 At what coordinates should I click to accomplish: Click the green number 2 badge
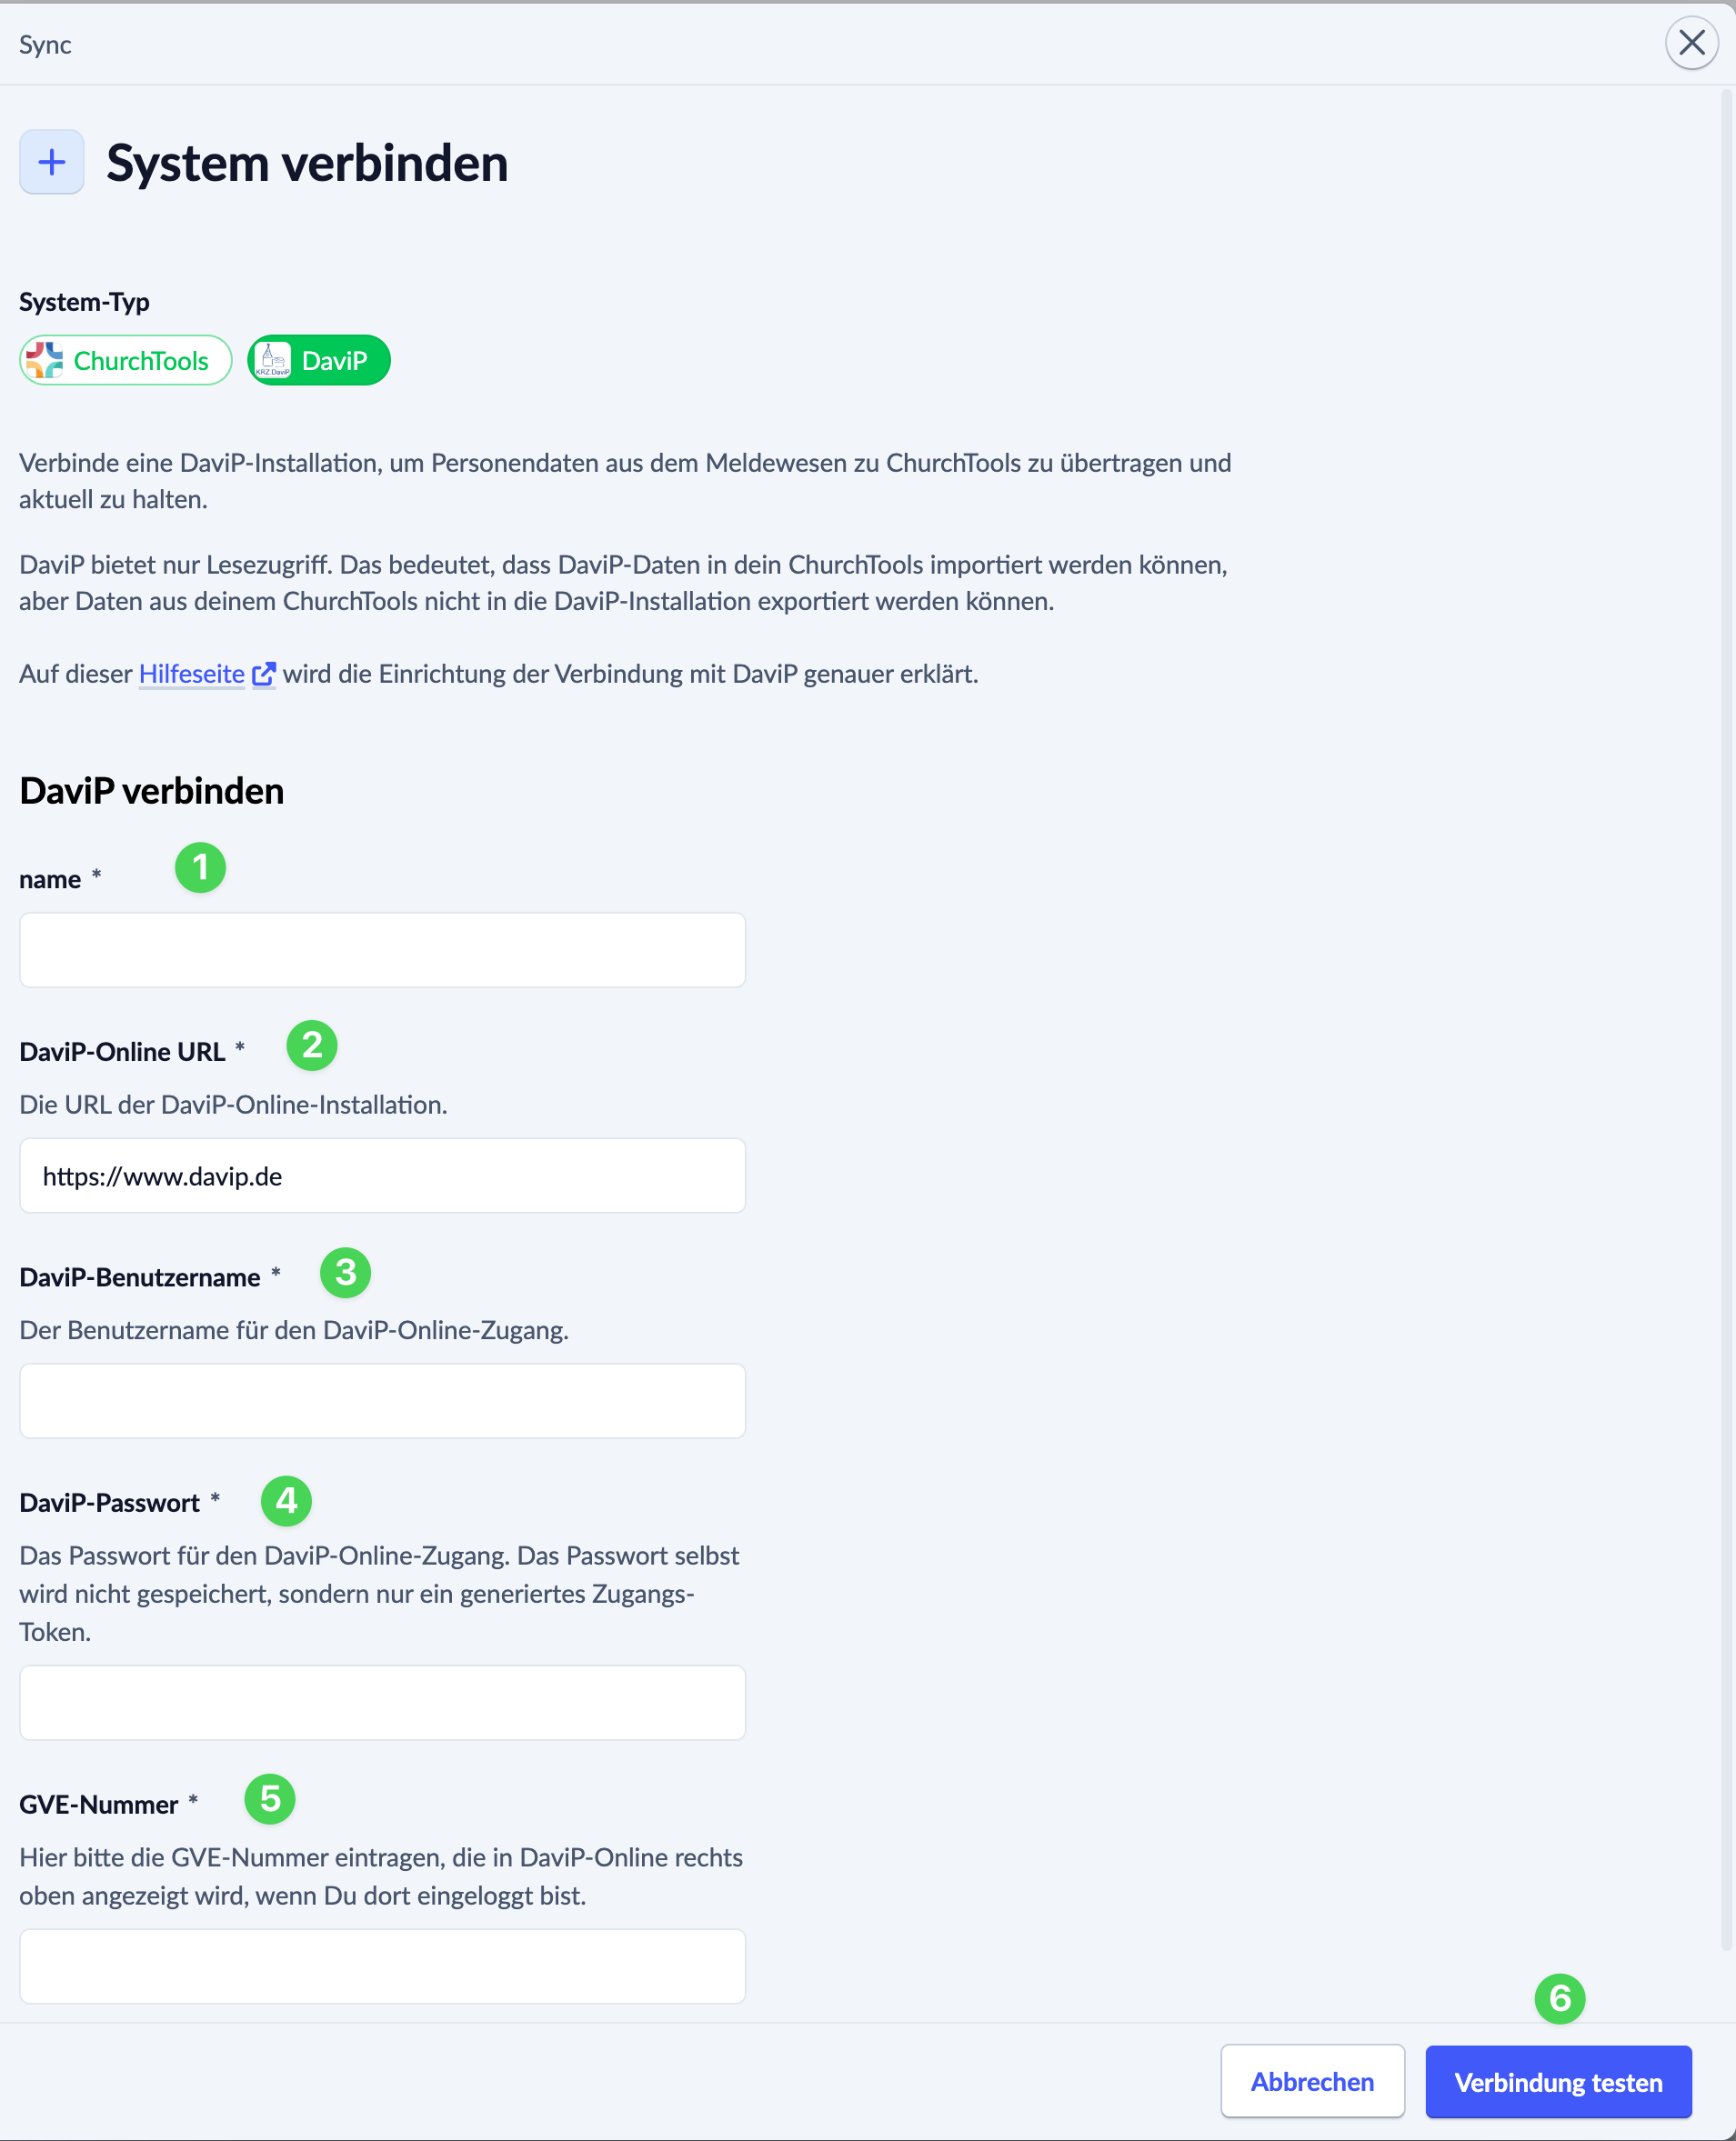point(312,1045)
